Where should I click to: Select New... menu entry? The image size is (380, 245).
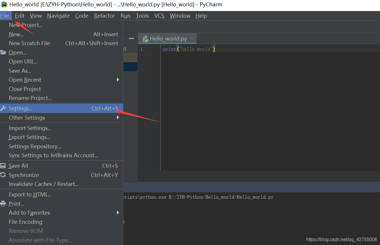pos(62,34)
